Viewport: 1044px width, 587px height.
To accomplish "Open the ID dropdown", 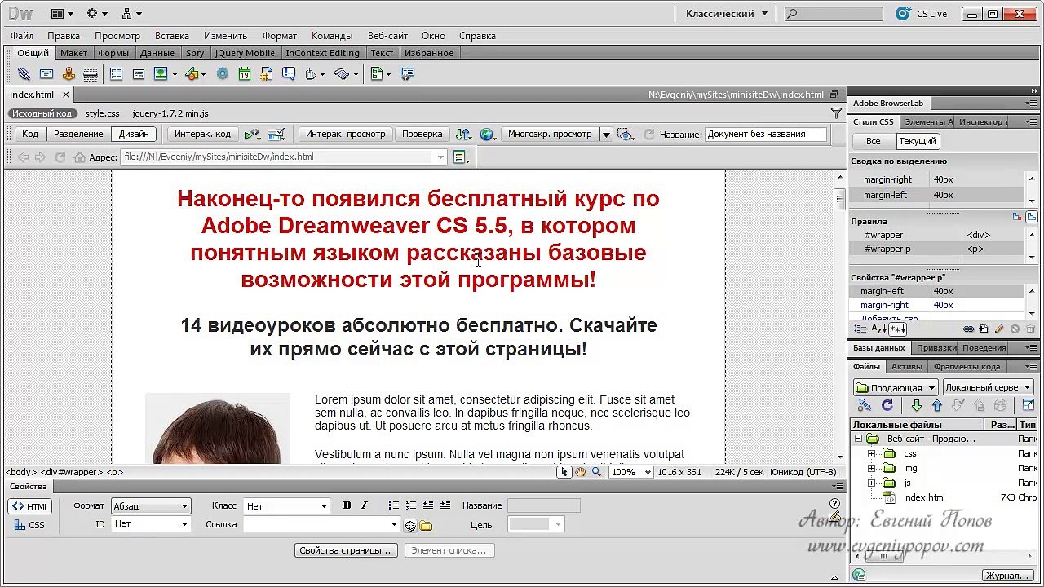I will [x=151, y=524].
